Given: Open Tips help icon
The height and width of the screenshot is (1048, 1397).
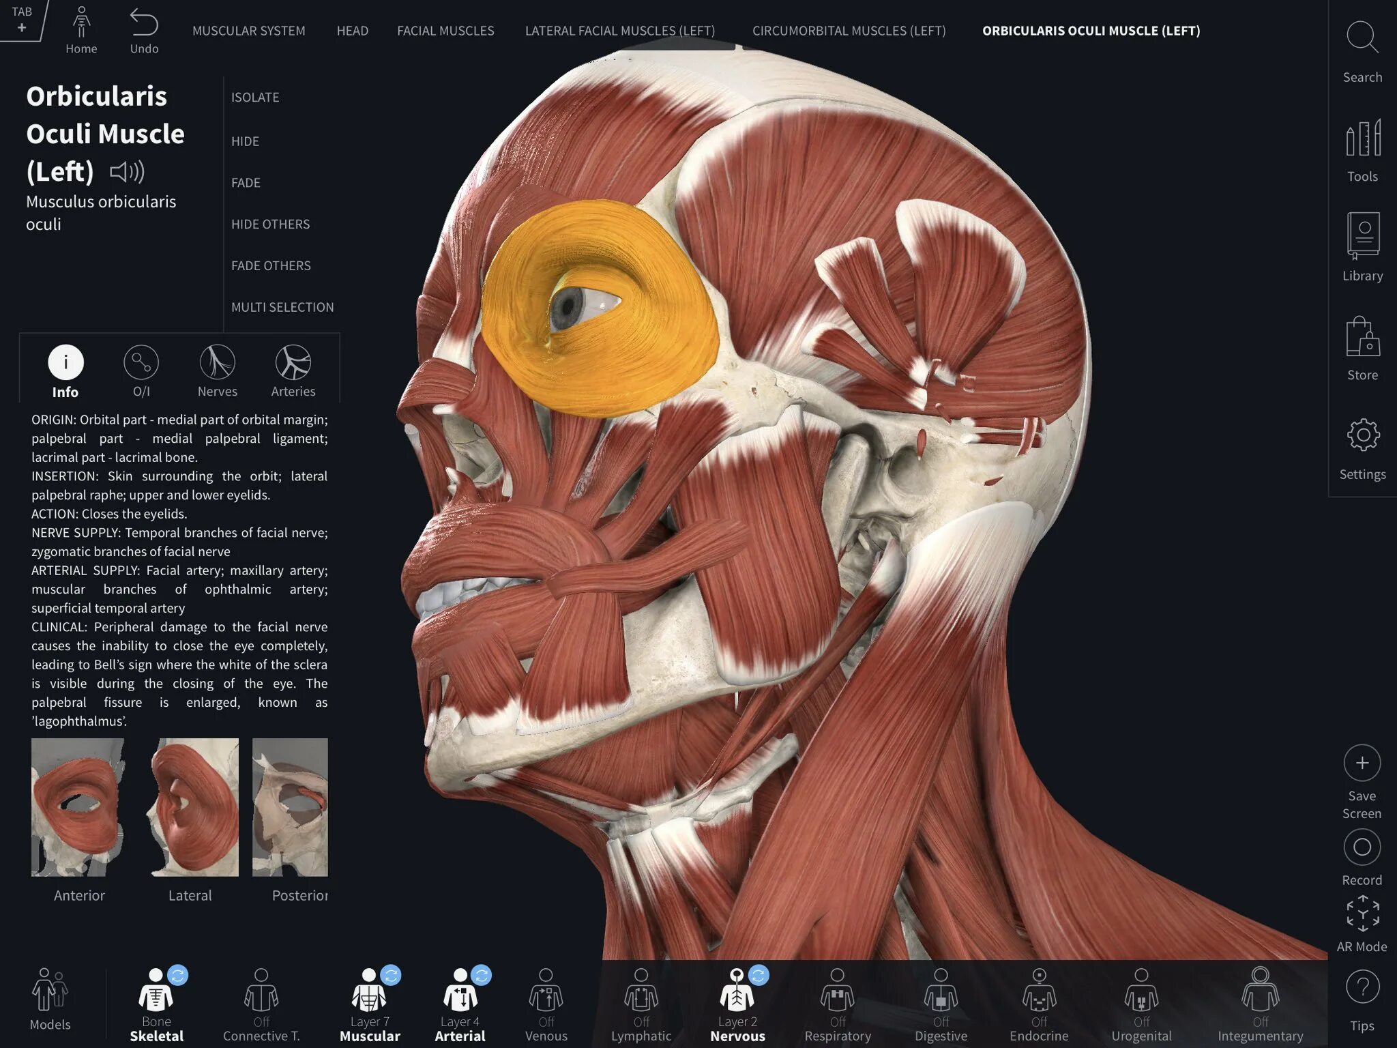Looking at the screenshot, I should click(1362, 1002).
